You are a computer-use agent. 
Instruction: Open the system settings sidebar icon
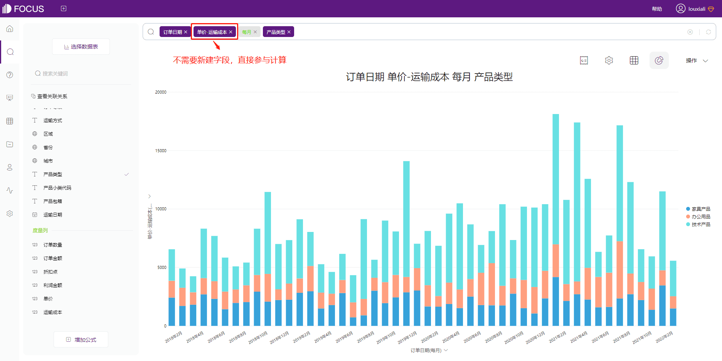click(x=10, y=213)
